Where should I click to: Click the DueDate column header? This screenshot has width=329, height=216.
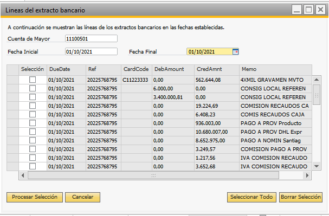[x=66, y=69]
